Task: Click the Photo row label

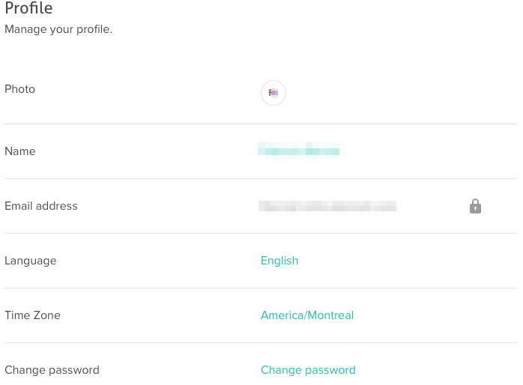Action: (20, 89)
